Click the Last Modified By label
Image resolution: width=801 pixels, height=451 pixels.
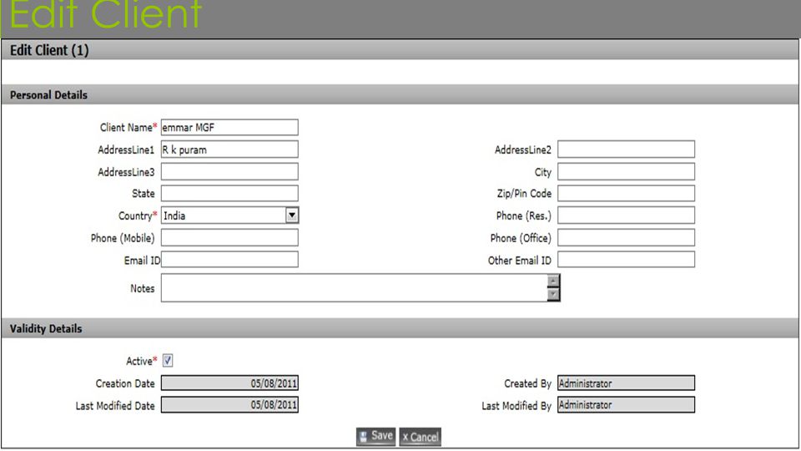516,406
